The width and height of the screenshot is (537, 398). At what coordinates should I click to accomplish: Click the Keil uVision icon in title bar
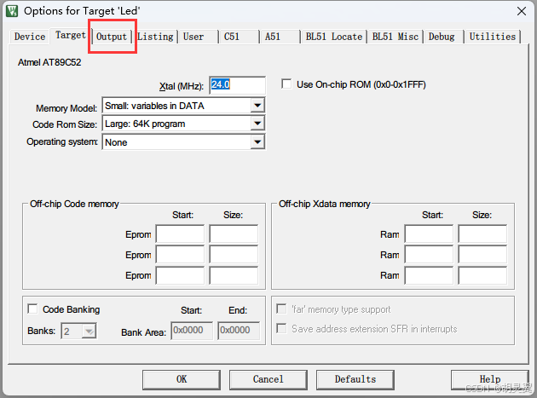[12, 10]
